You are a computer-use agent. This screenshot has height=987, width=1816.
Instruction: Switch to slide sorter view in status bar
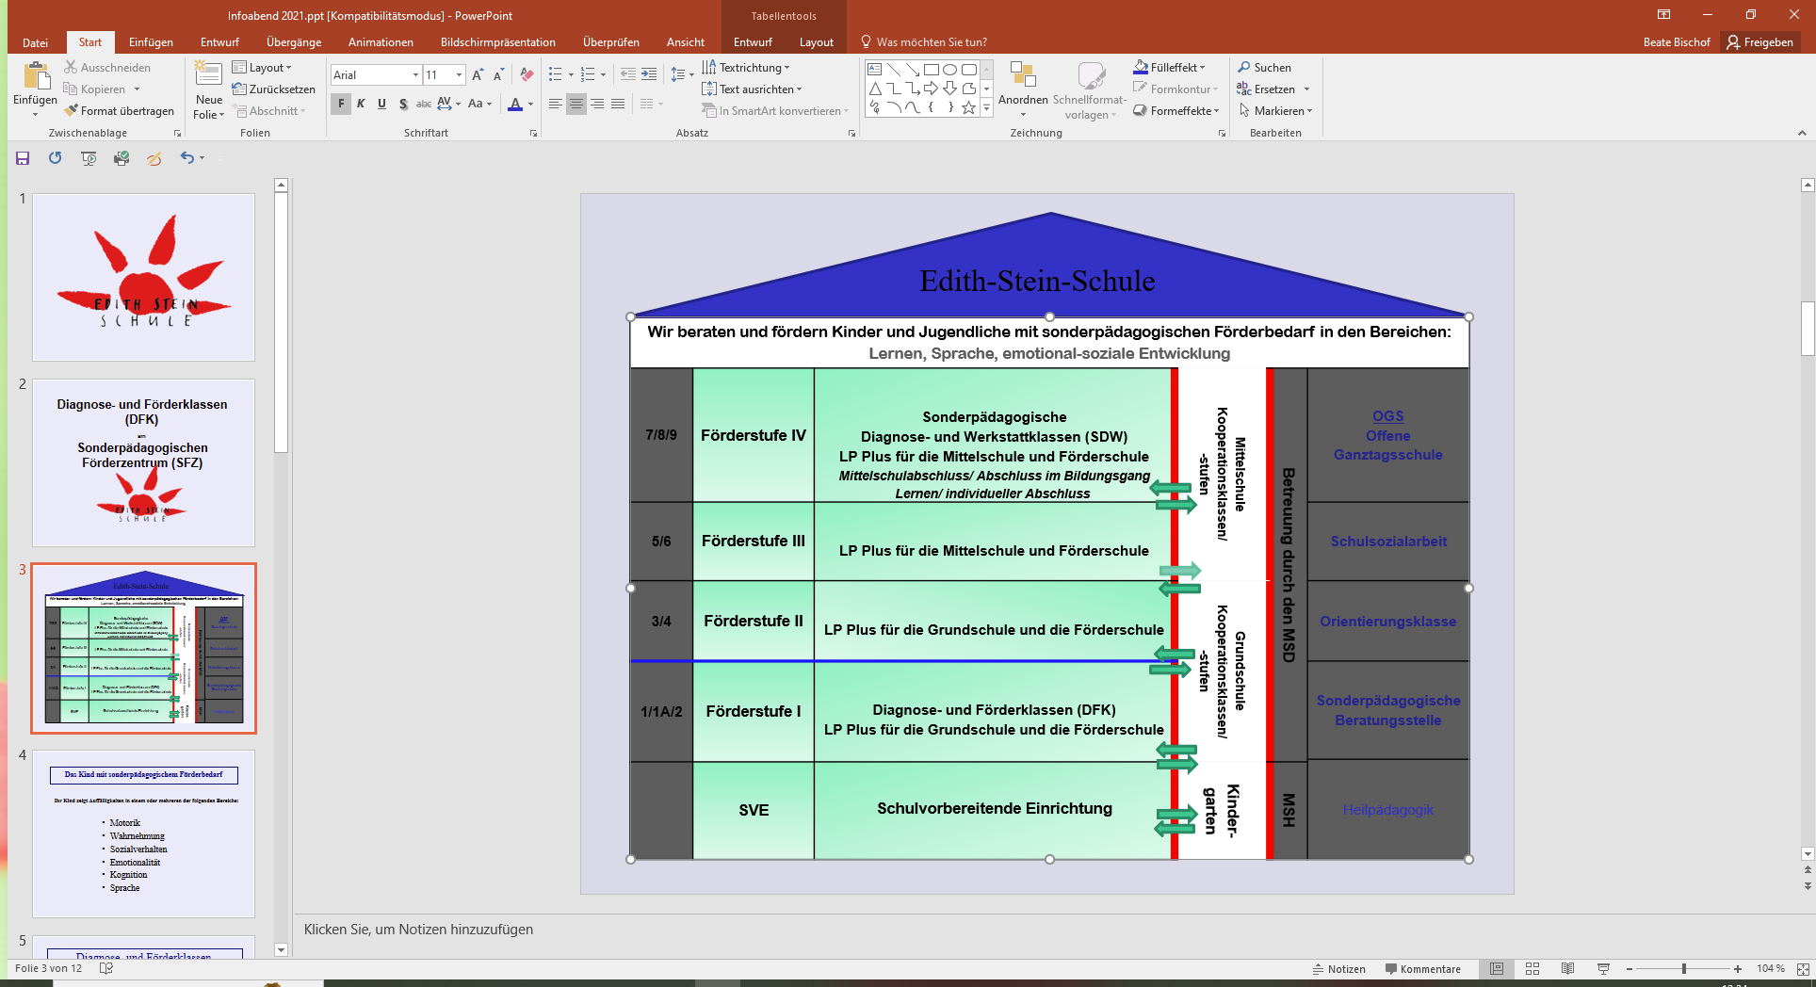click(x=1532, y=969)
